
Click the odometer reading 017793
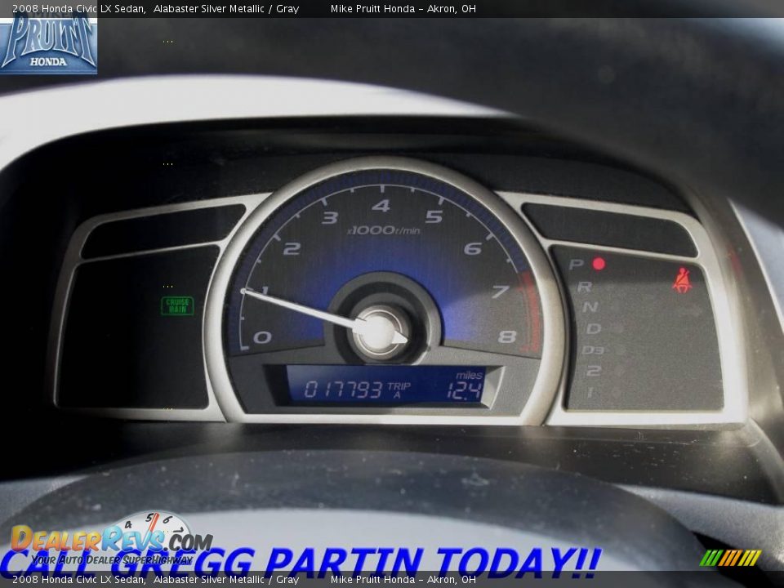coord(343,390)
